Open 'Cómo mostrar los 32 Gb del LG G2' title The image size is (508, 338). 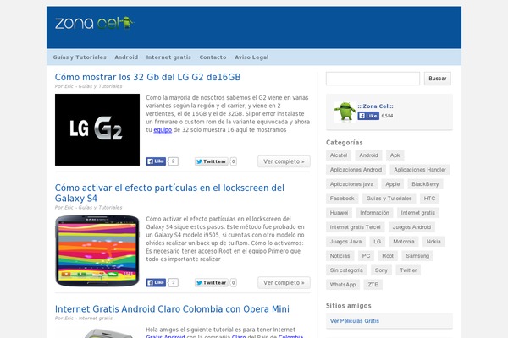(147, 77)
